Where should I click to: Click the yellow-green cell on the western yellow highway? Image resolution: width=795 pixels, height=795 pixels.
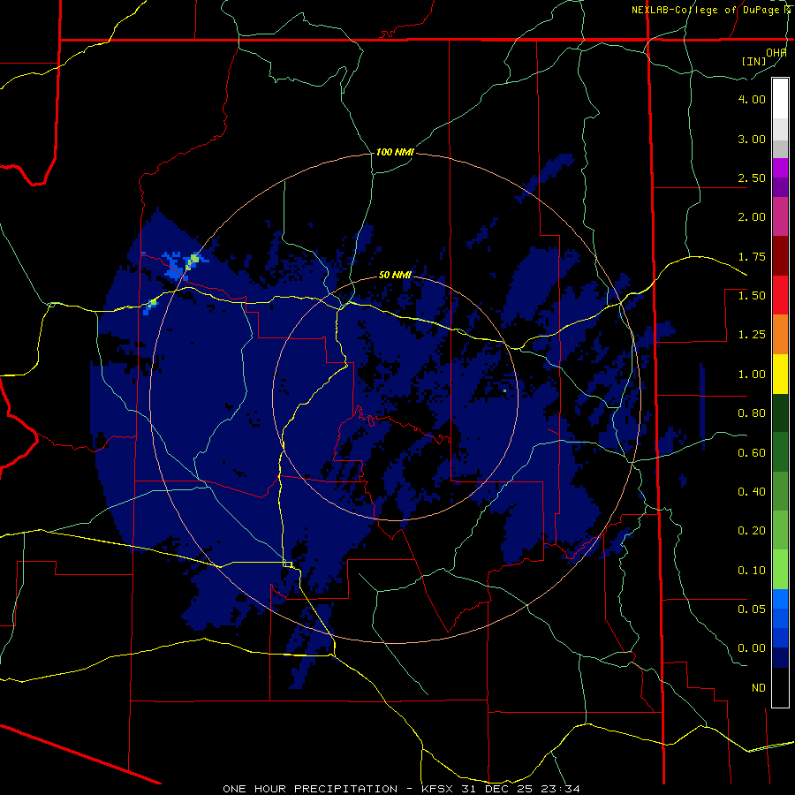(153, 303)
